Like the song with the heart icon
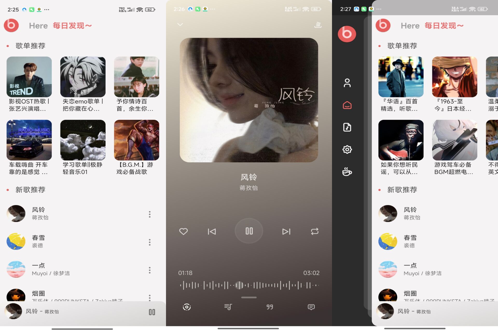The image size is (498, 332). [183, 231]
